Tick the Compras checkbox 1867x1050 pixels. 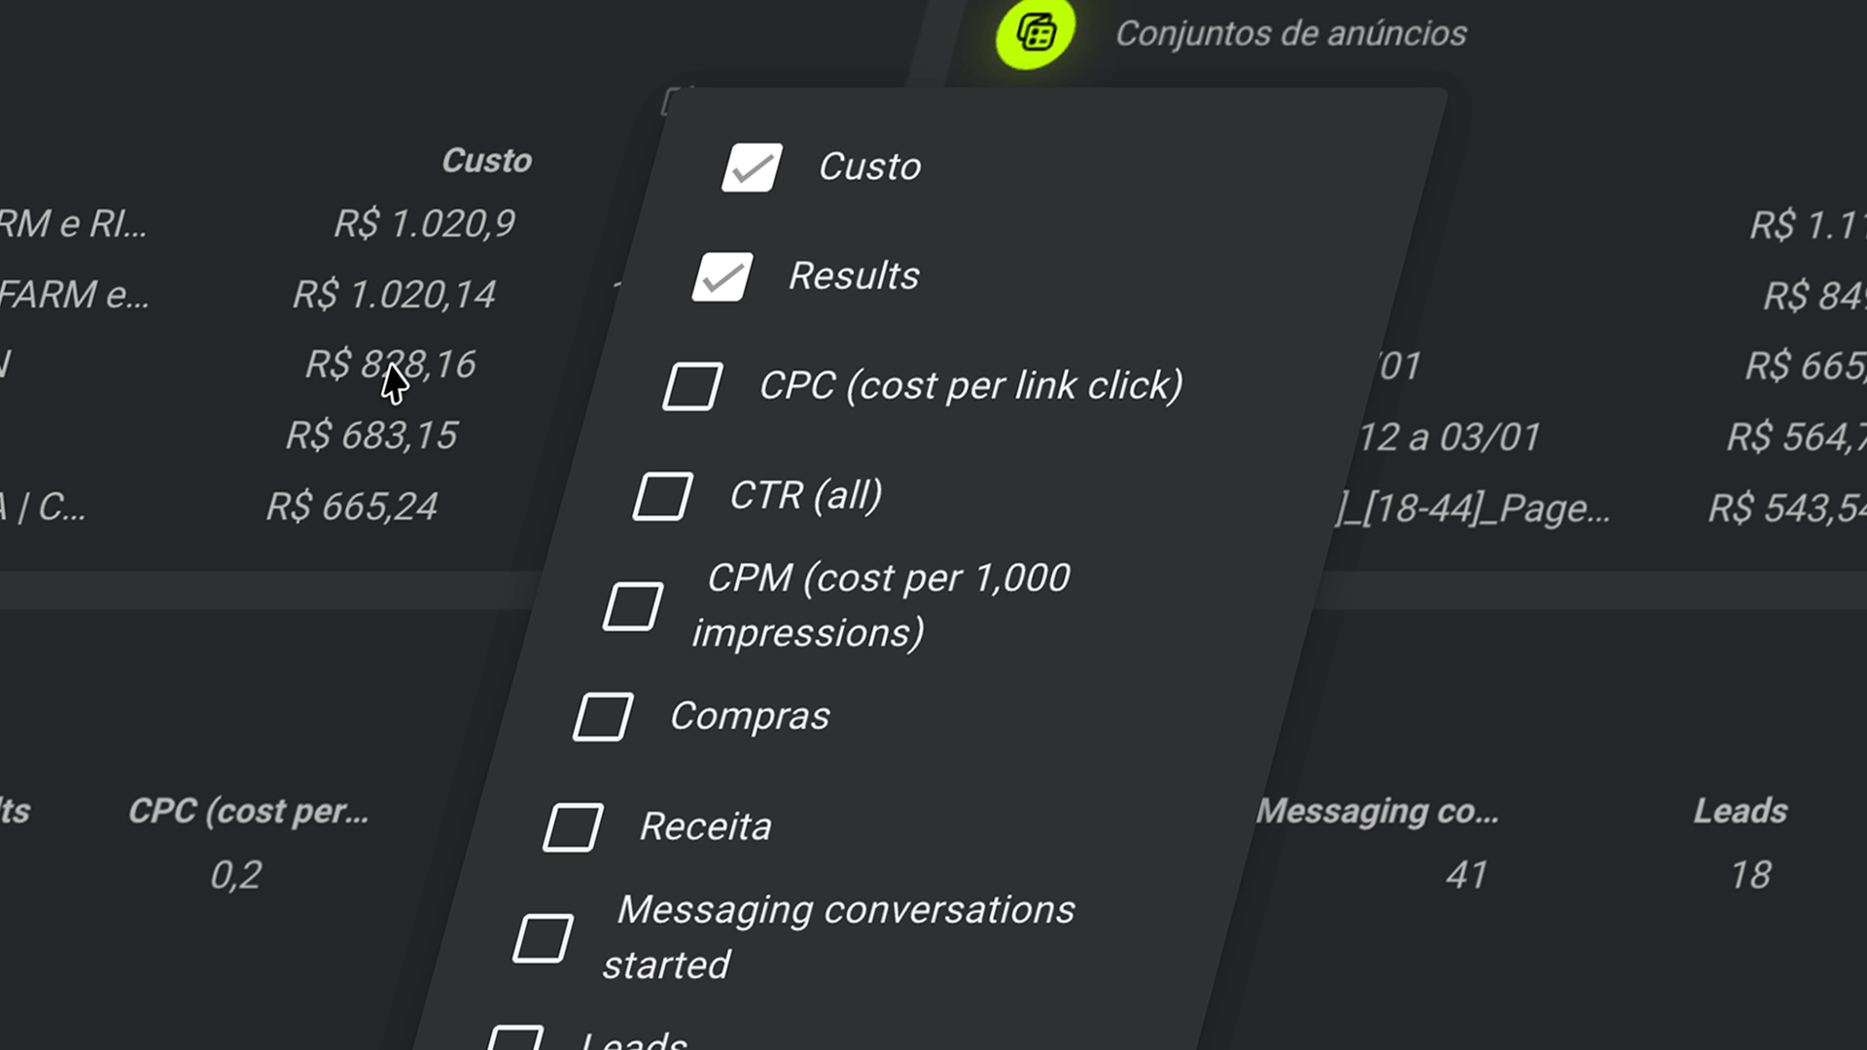click(603, 717)
